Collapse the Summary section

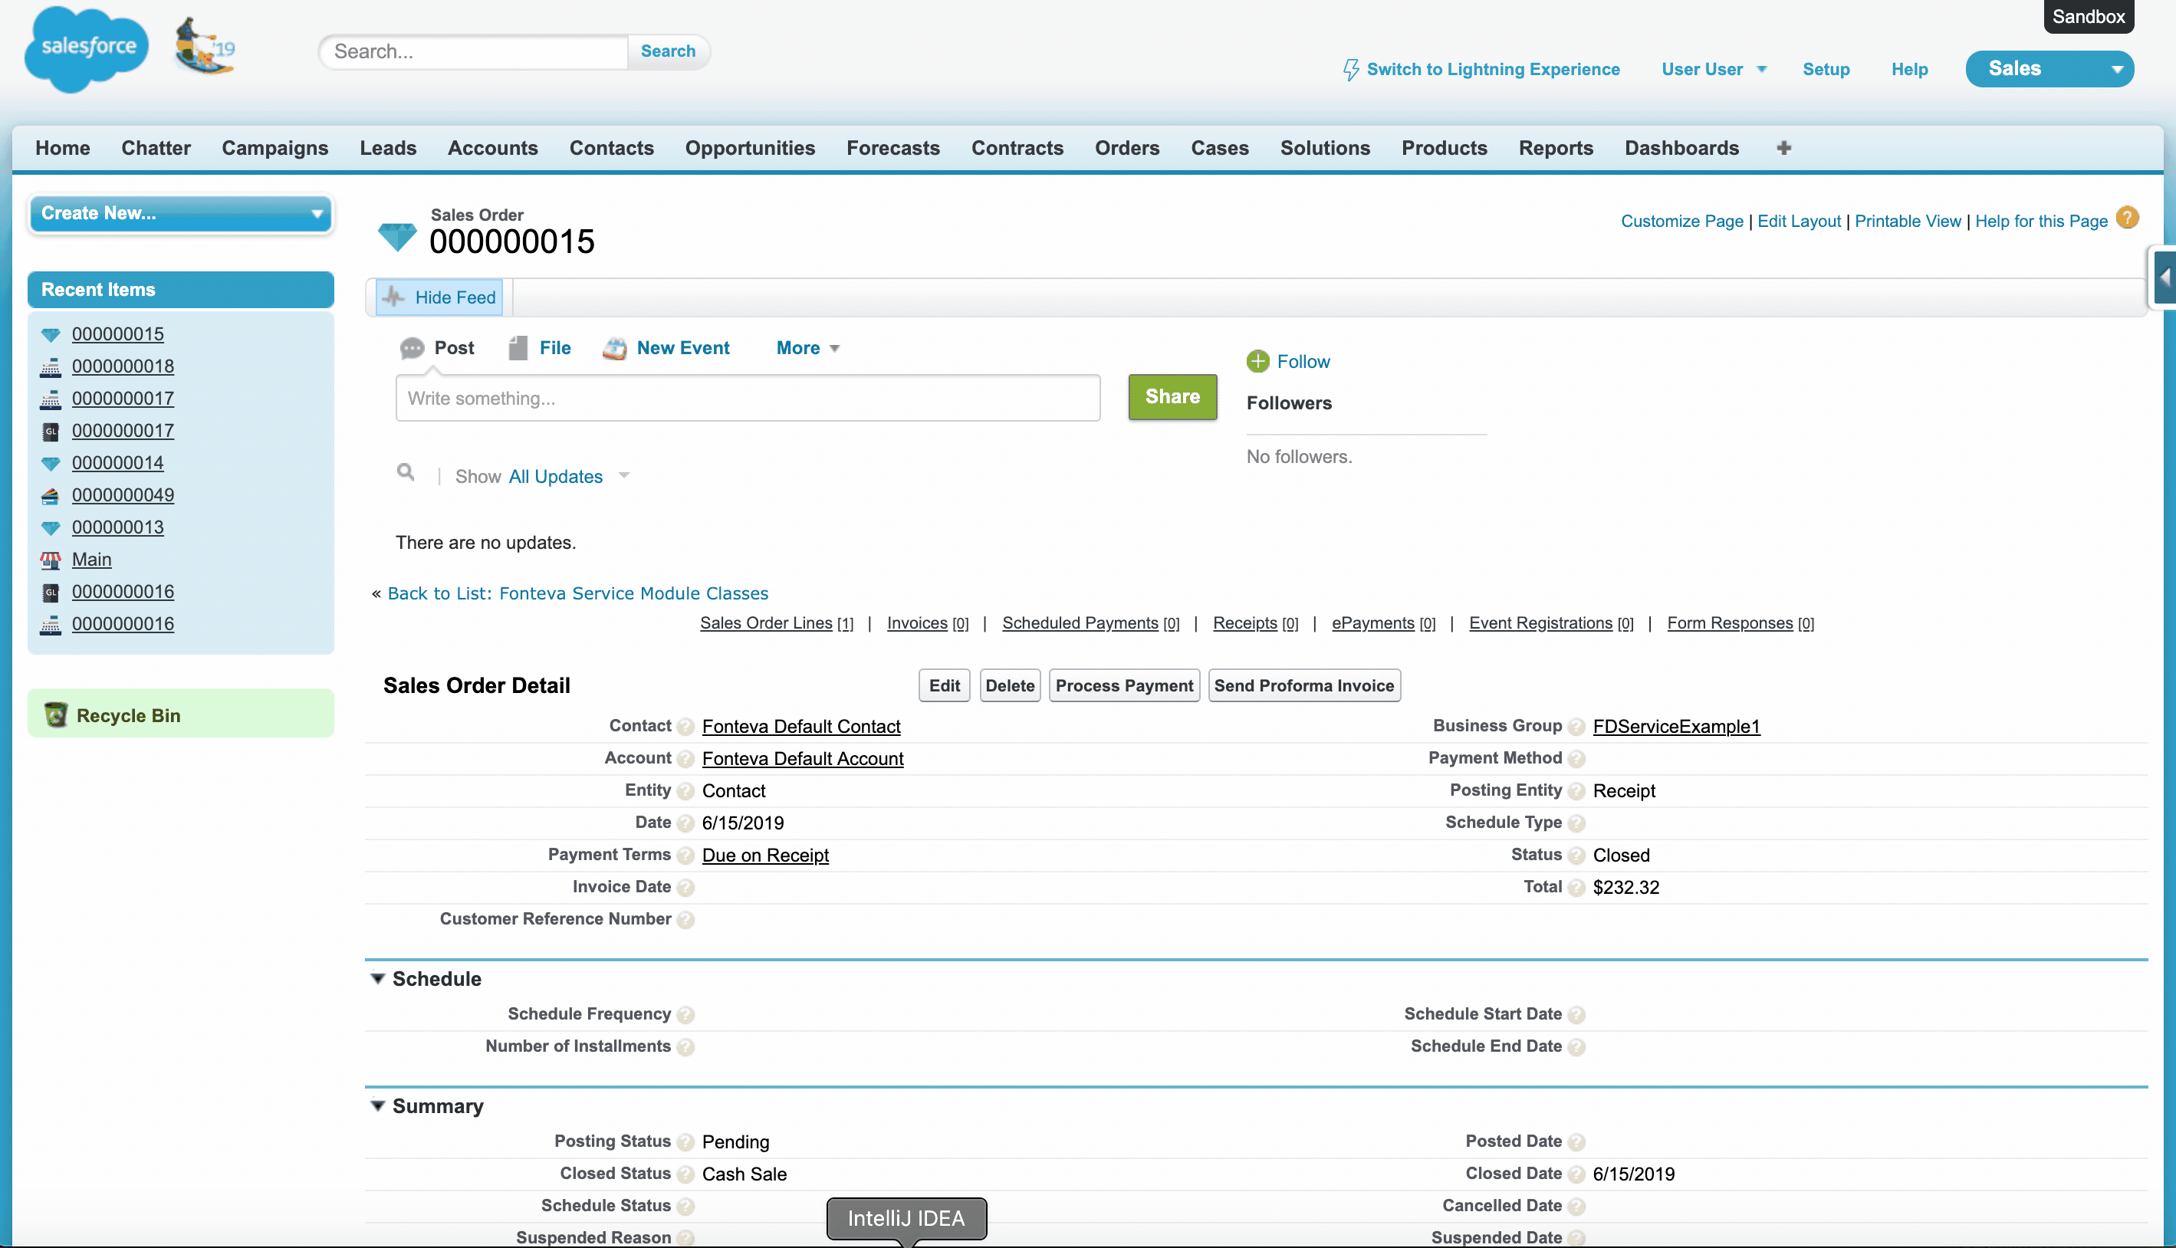point(377,1105)
